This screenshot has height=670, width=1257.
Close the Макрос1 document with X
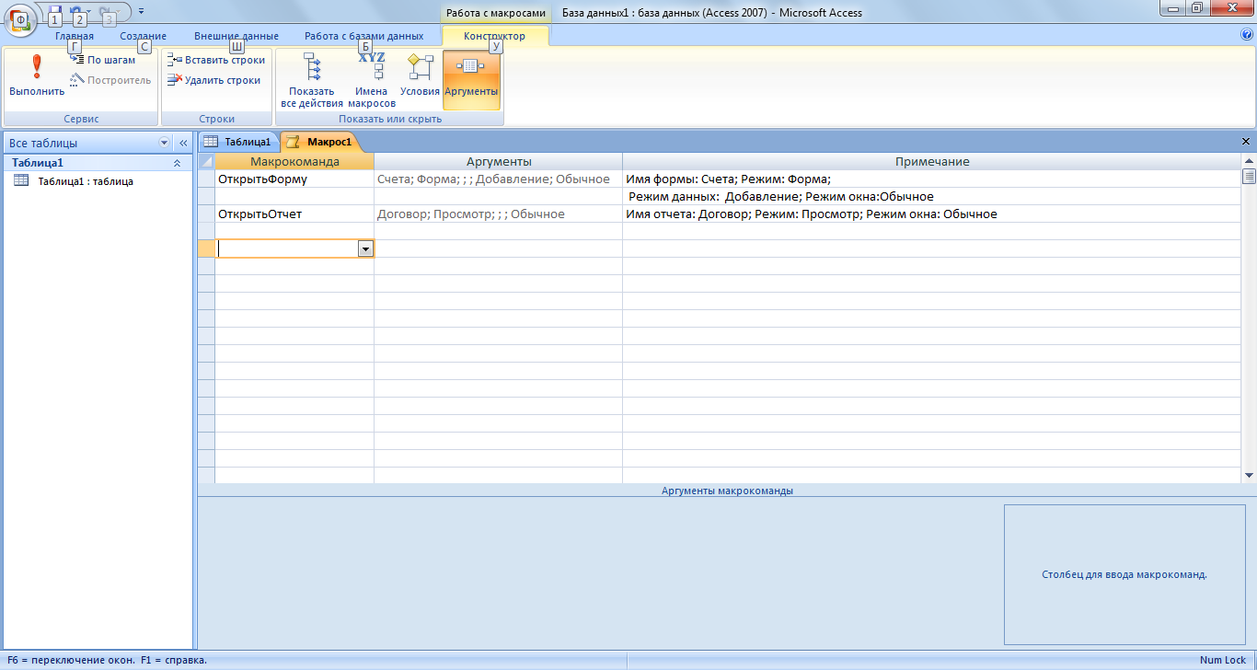point(1246,142)
